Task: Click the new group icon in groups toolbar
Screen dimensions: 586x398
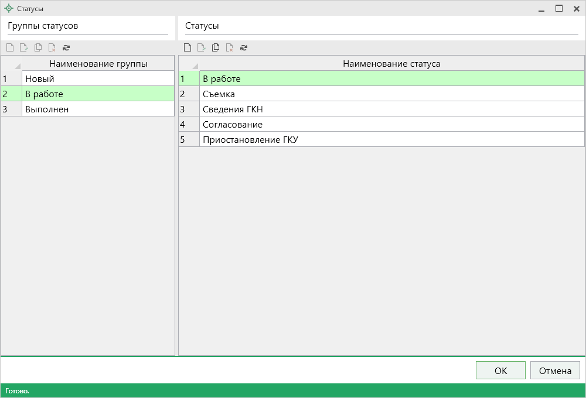Action: (x=10, y=48)
